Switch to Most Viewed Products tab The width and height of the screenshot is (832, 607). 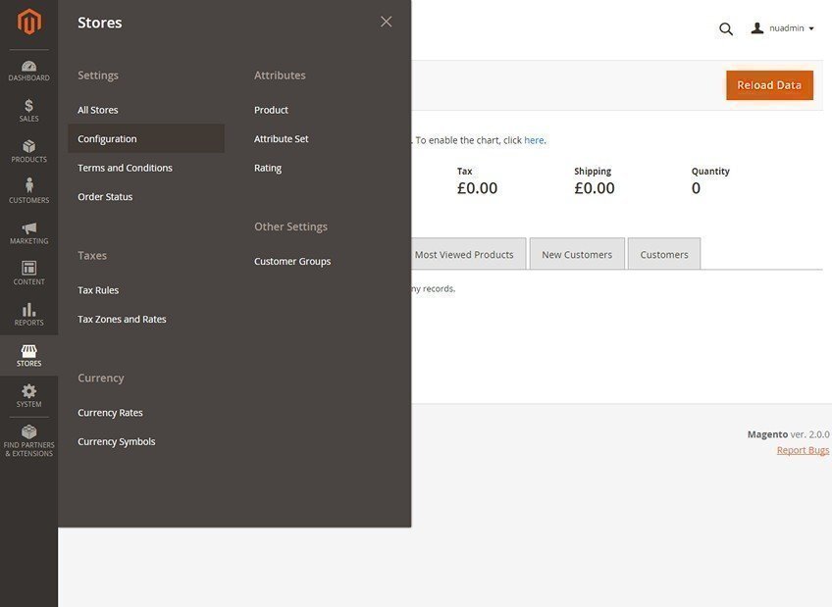click(467, 254)
